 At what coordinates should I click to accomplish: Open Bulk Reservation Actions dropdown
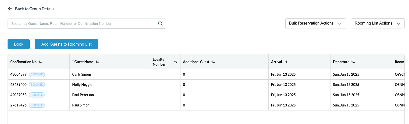[315, 23]
